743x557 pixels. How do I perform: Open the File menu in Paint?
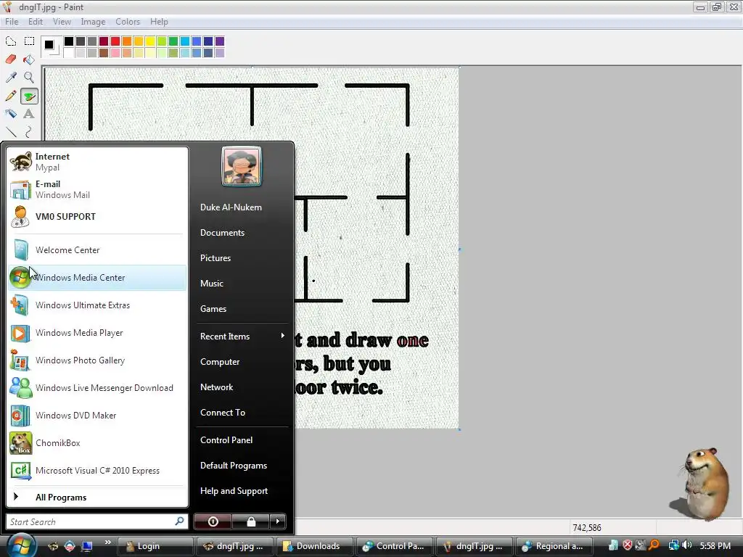point(12,22)
